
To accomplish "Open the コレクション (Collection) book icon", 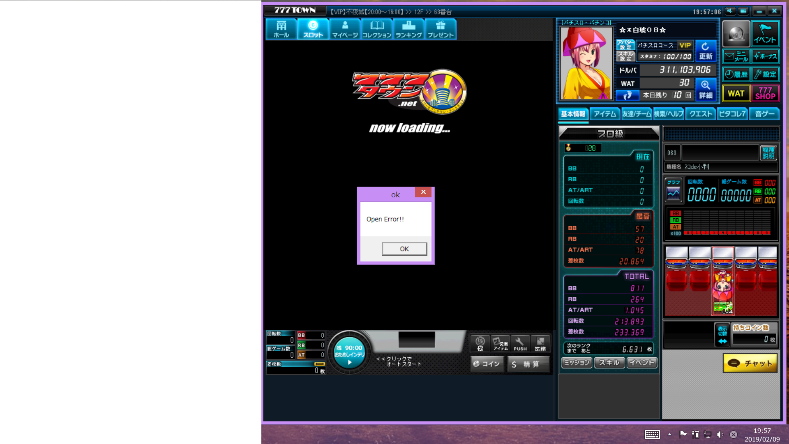I will click(377, 29).
